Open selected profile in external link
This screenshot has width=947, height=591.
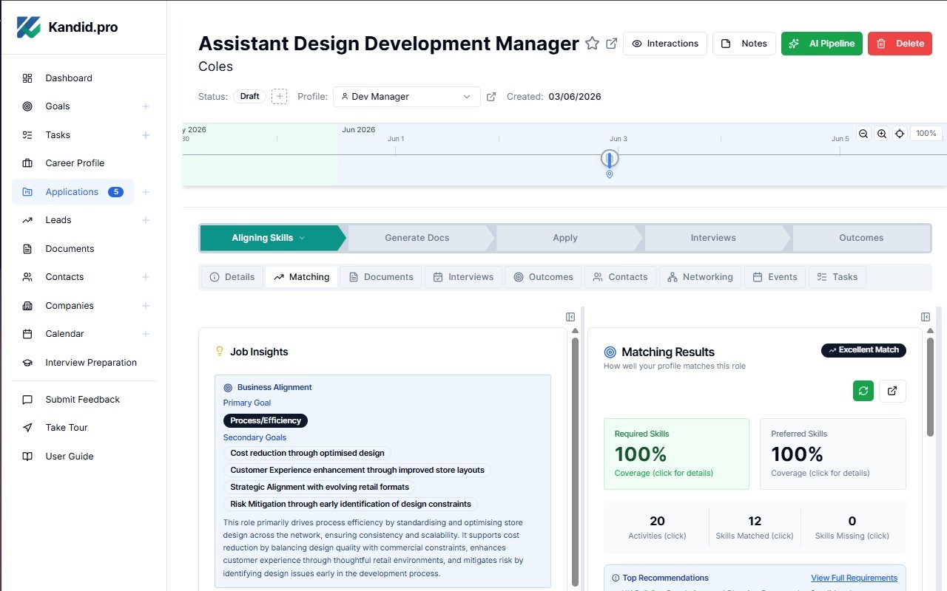[491, 97]
